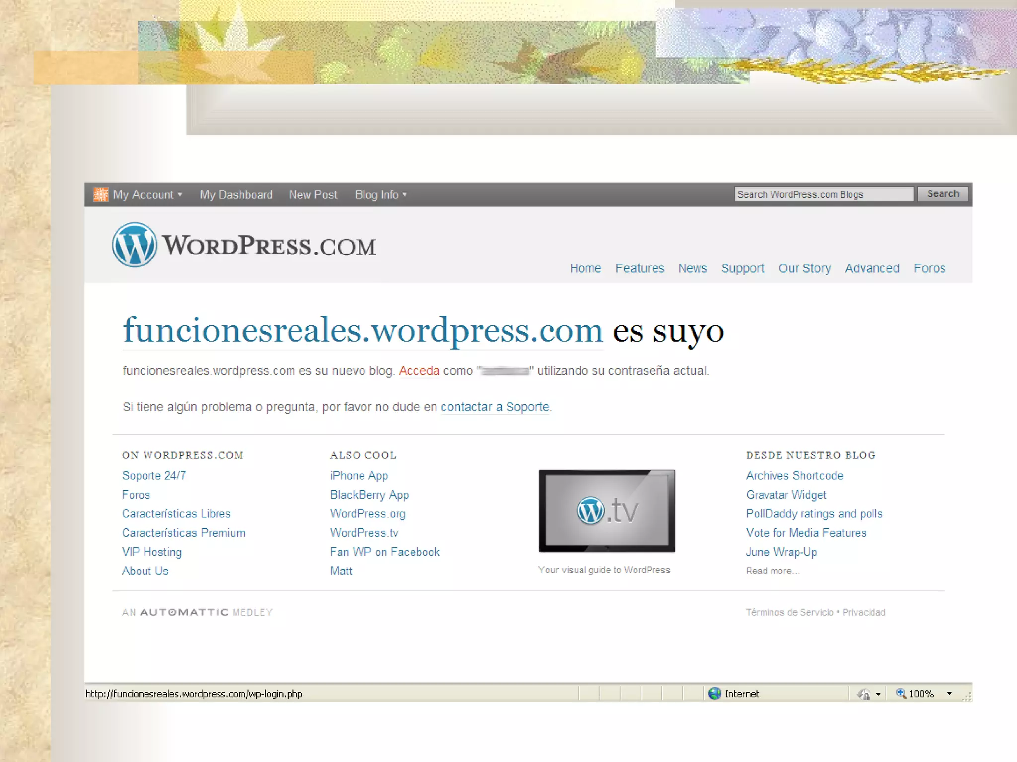Click the Internet zone globe icon
This screenshot has width=1017, height=762.
point(715,693)
